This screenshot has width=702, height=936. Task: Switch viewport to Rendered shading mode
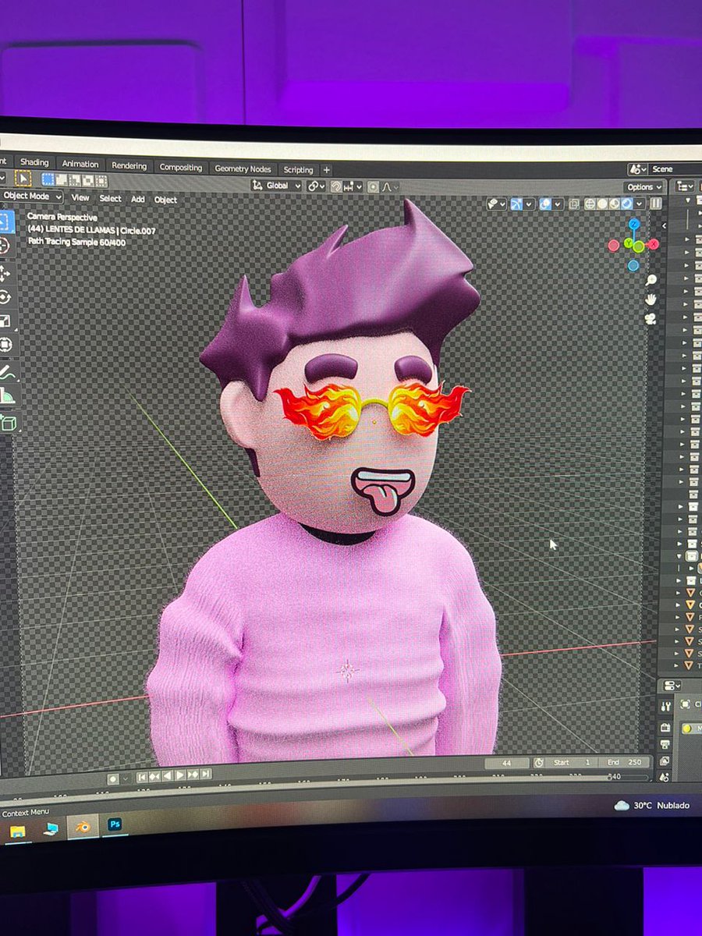tap(625, 203)
